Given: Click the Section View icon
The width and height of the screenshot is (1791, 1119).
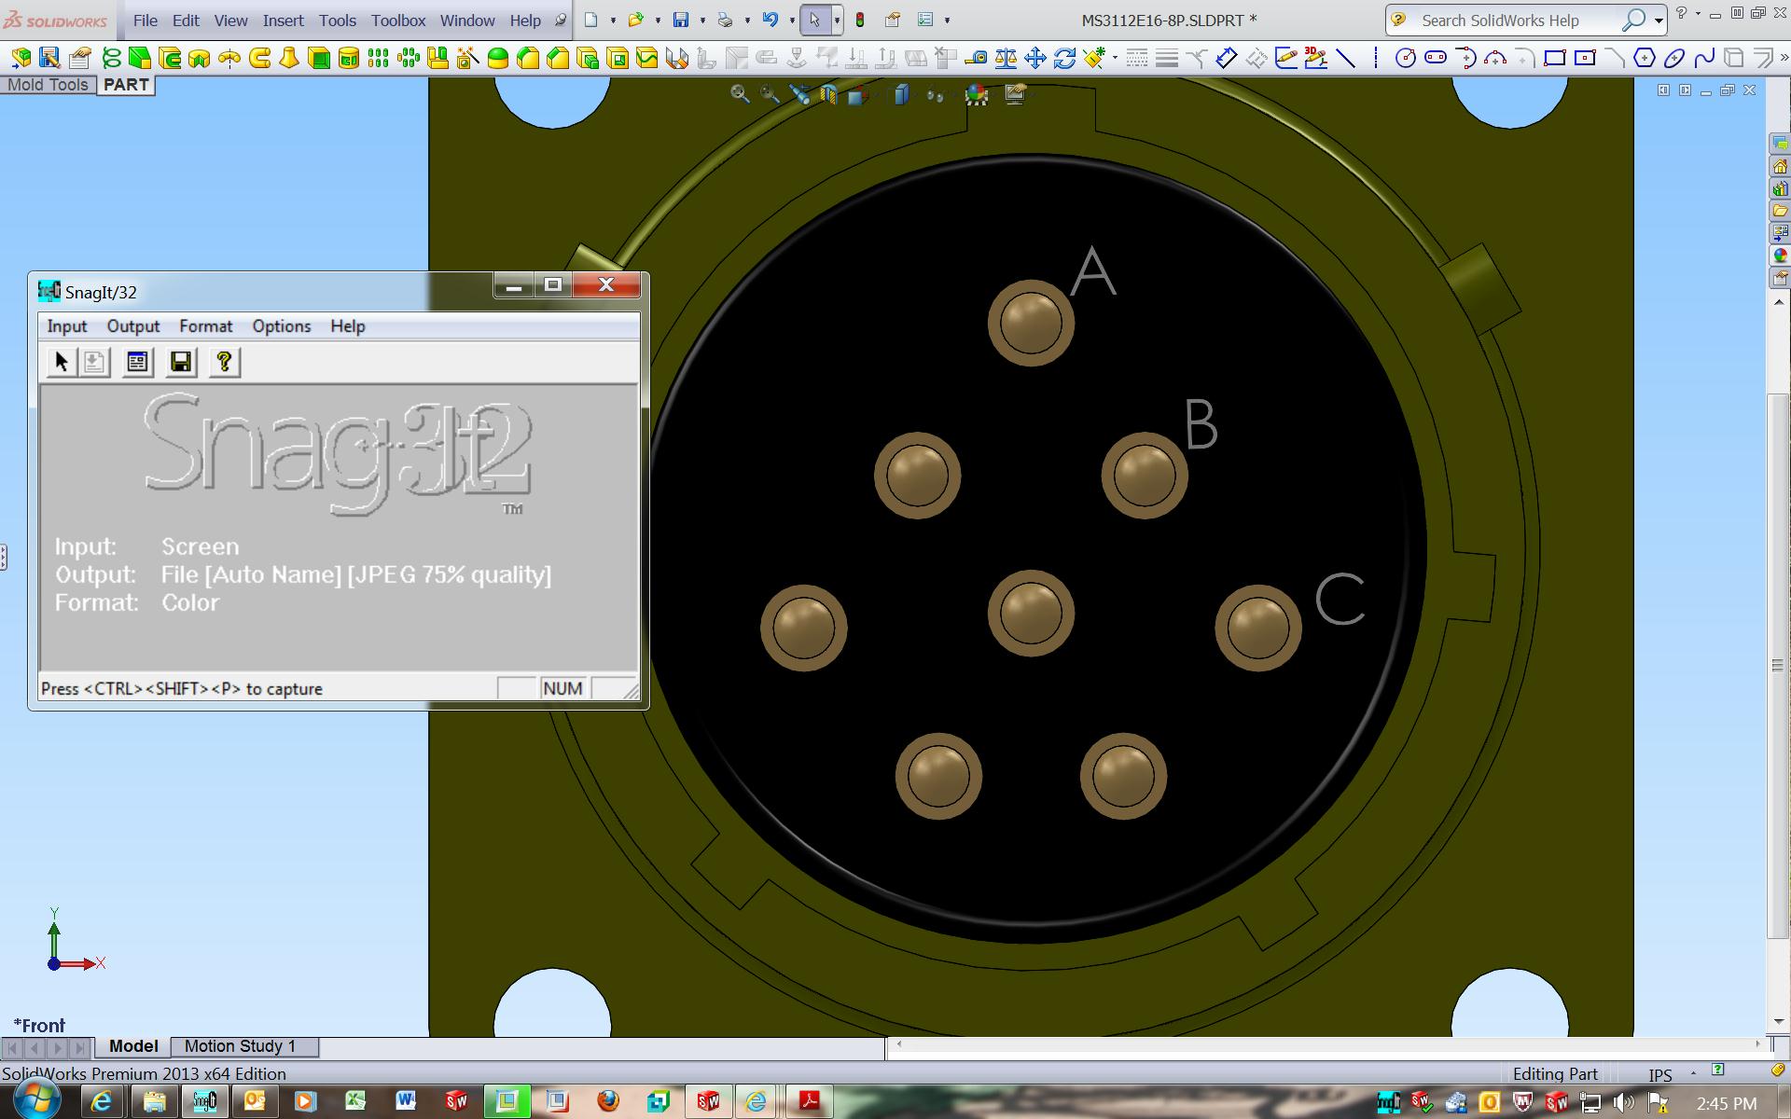Looking at the screenshot, I should pyautogui.click(x=828, y=94).
